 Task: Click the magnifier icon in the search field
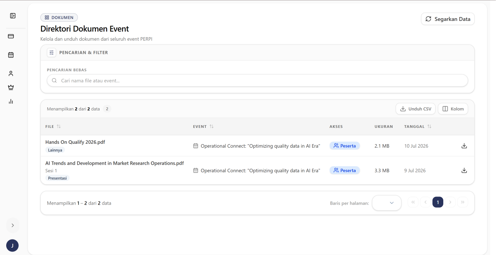[54, 81]
